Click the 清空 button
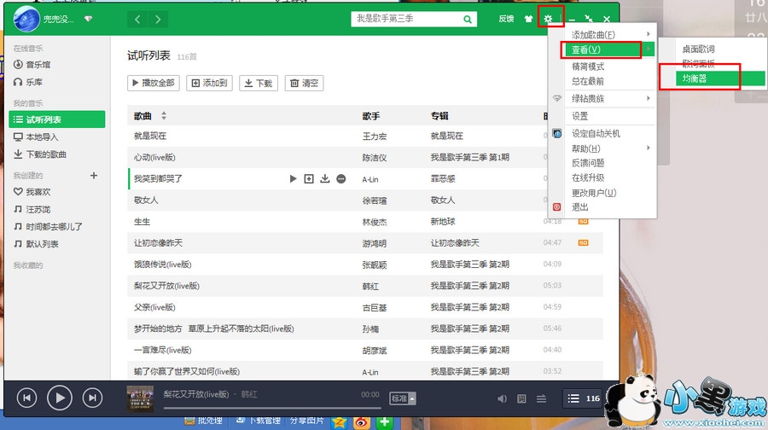Image resolution: width=768 pixels, height=430 pixels. point(304,83)
